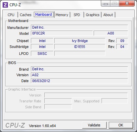Select the Southbridge ID1E55 field
Image resolution: width=137 pixels, height=132 pixels.
[80, 47]
